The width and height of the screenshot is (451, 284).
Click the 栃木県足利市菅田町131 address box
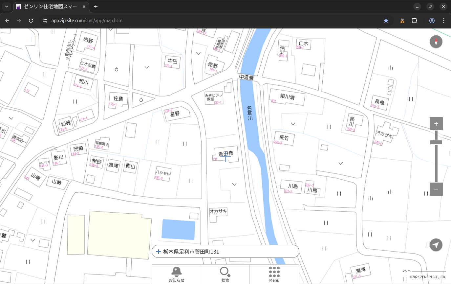click(x=225, y=252)
